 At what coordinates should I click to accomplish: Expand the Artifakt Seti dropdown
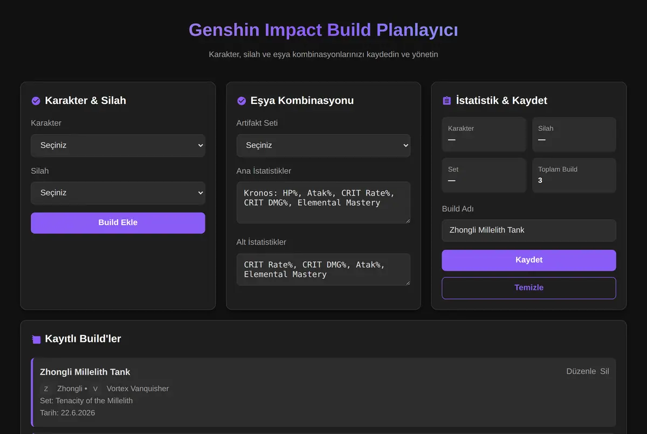(323, 145)
